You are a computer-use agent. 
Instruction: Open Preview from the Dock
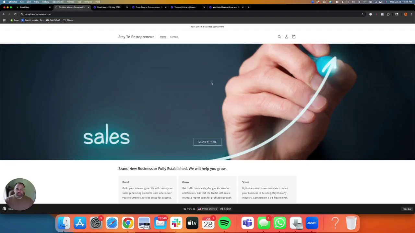(144, 223)
